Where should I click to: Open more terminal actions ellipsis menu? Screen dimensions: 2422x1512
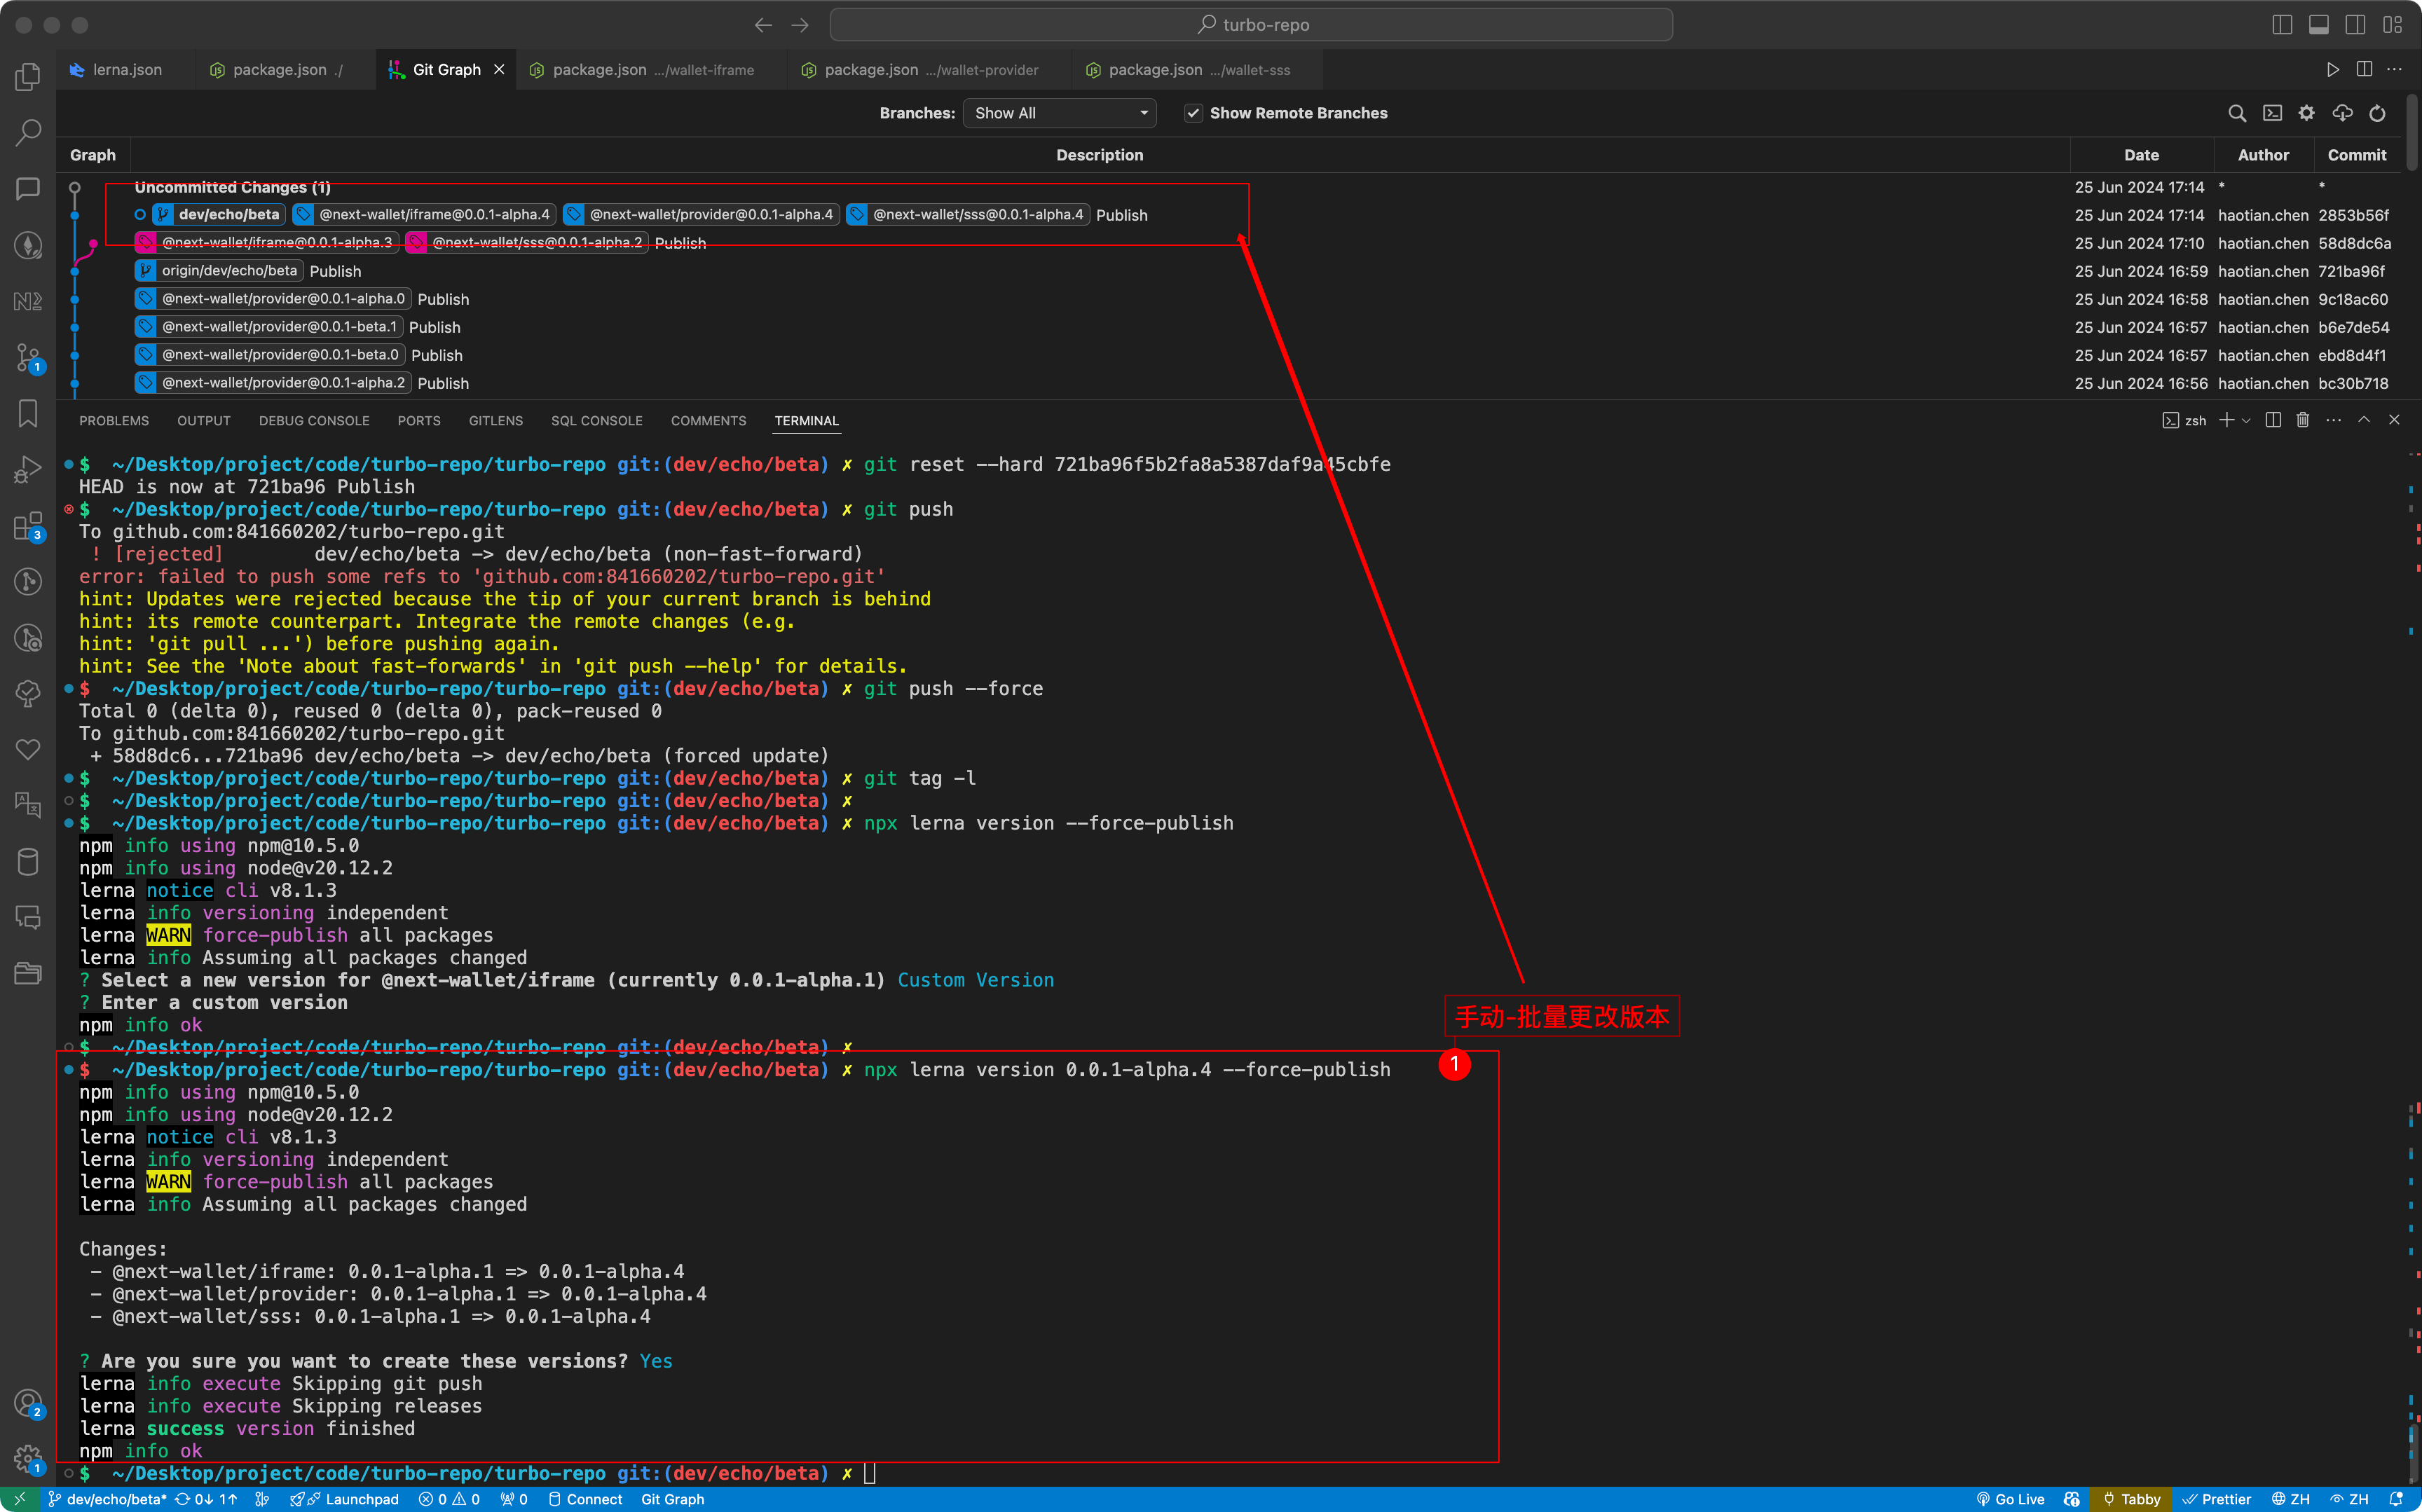[x=2333, y=420]
